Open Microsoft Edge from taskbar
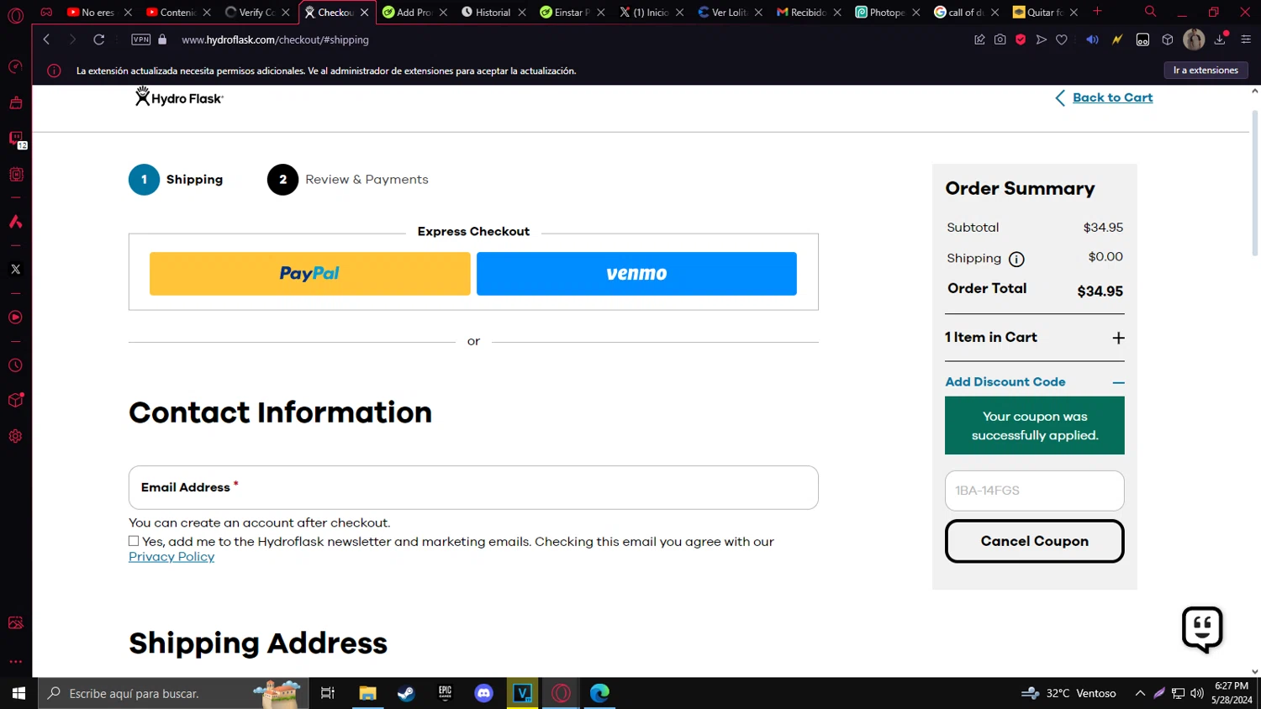Screen dimensions: 1261x709 point(599,694)
